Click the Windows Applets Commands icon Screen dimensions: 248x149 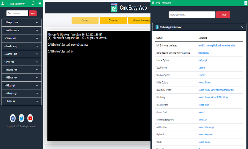pyautogui.click(x=157, y=27)
